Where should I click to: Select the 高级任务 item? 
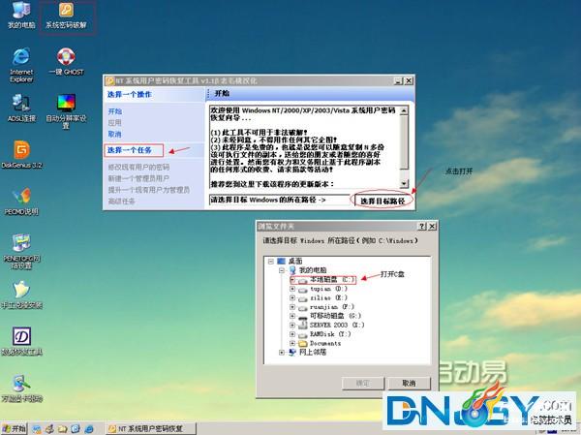122,202
